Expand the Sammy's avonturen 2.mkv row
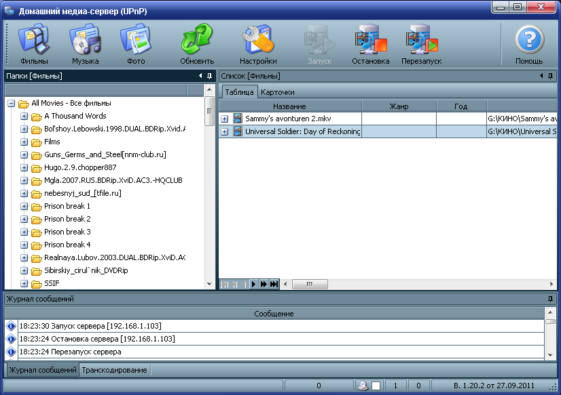 [x=225, y=119]
